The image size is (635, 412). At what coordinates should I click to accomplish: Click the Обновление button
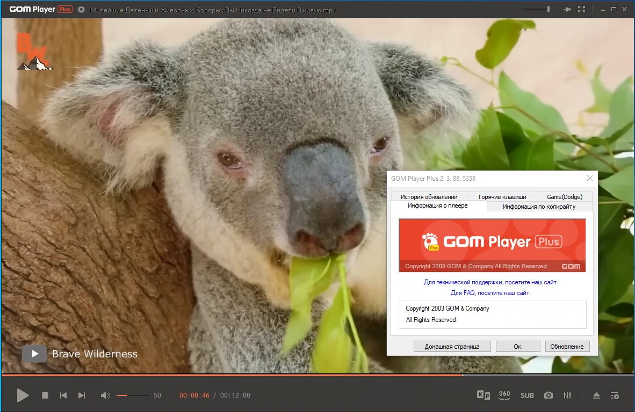(x=567, y=347)
